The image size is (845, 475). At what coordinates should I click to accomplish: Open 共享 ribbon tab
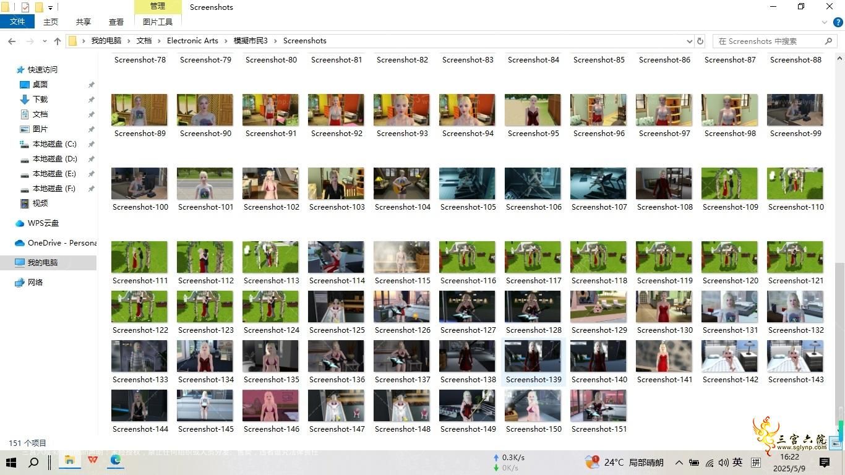(84, 22)
